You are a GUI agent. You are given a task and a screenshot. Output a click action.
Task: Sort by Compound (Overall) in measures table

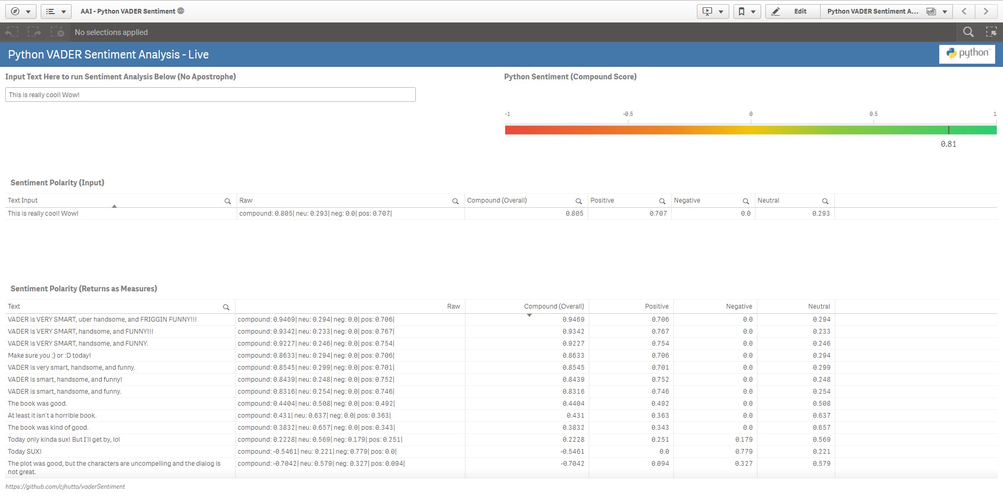point(554,306)
